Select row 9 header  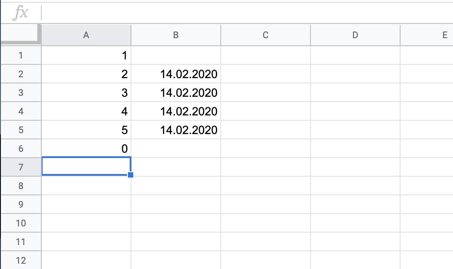[x=20, y=204]
